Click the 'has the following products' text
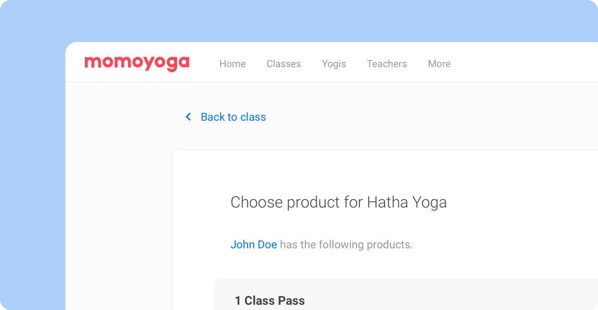This screenshot has height=310, width=598. [x=346, y=244]
